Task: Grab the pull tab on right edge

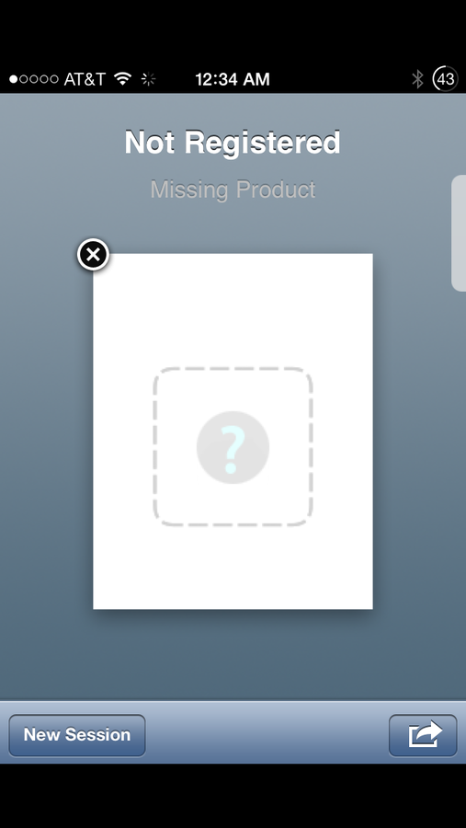Action: [459, 233]
